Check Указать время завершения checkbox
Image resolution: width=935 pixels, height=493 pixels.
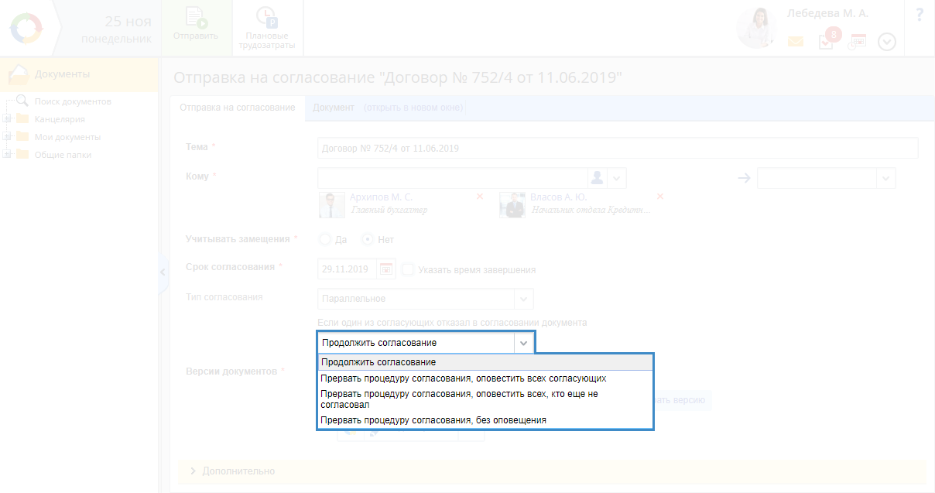(x=408, y=269)
